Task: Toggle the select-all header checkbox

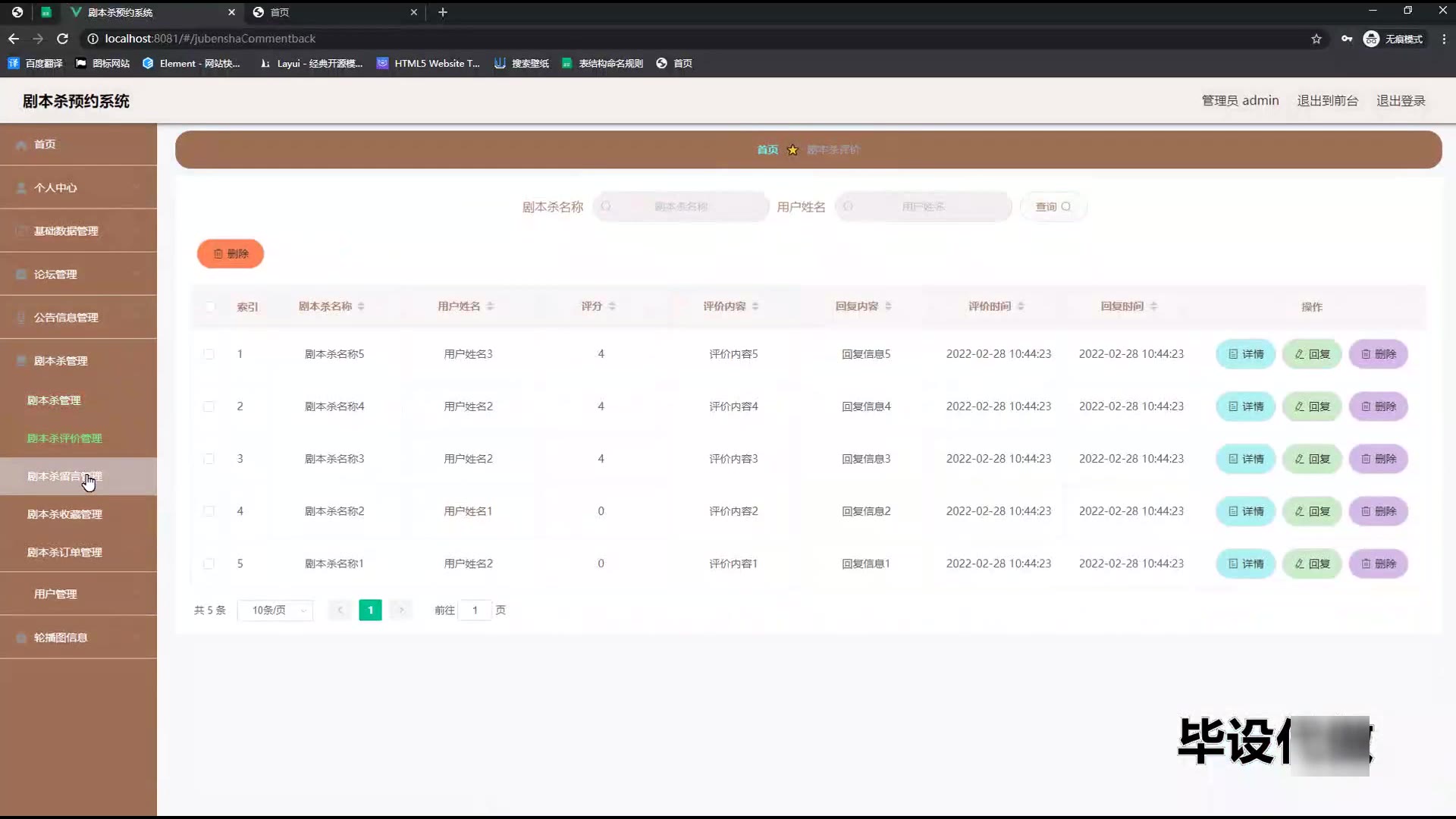Action: click(210, 306)
